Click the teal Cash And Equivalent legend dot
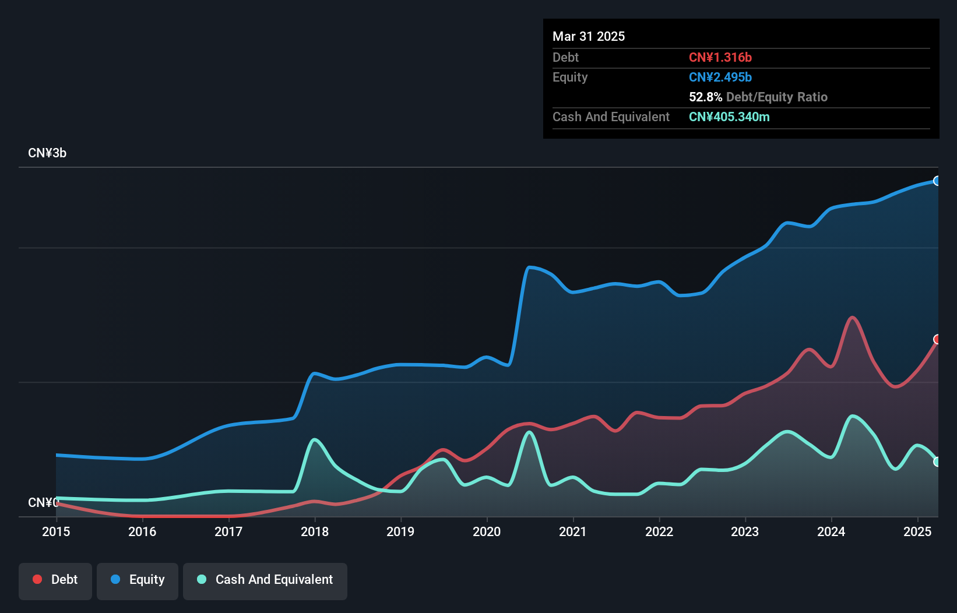 pos(202,579)
